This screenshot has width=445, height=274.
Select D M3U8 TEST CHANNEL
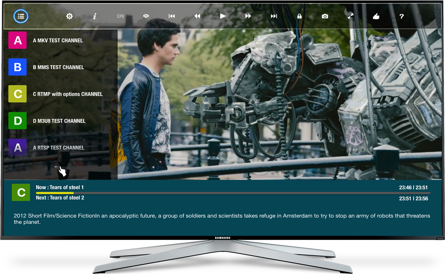(x=59, y=121)
